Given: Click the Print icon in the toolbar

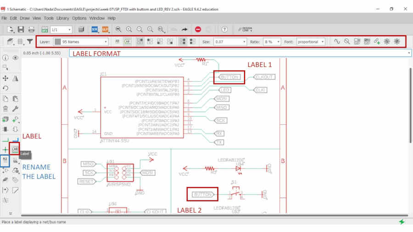Looking at the screenshot, I should (31, 29).
